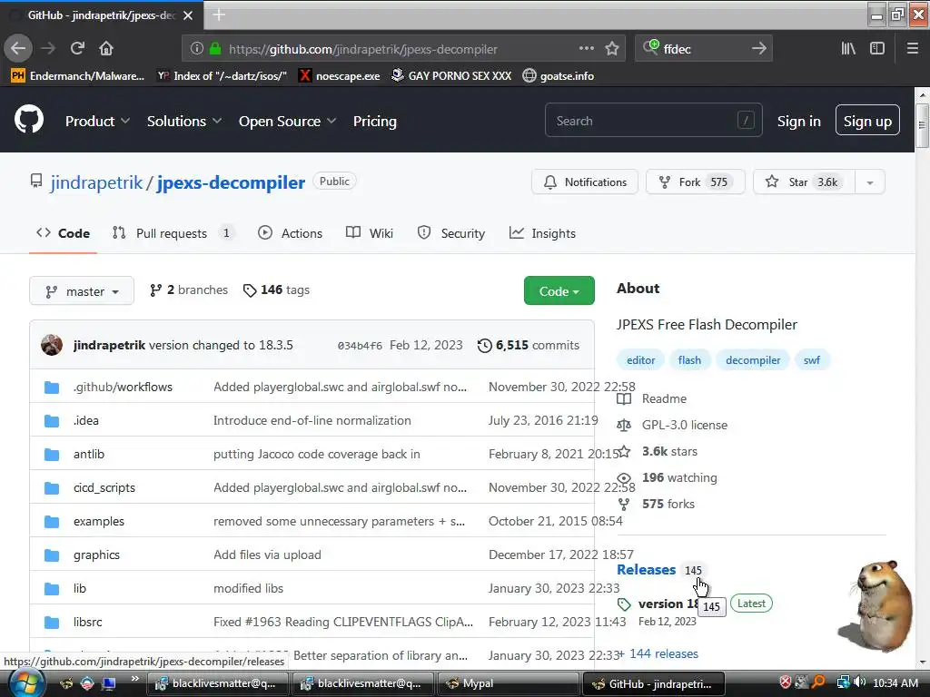This screenshot has width=930, height=697.
Task: Open the Endermanch/Malware bookmark
Action: tap(78, 76)
